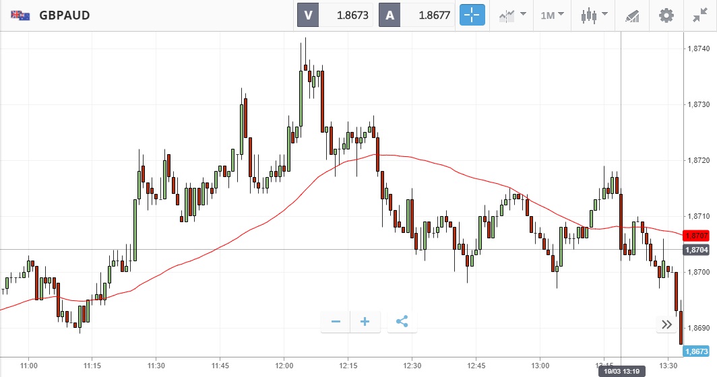Image resolution: width=717 pixels, height=377 pixels.
Task: Open the compare/indicators chart dropdown
Action: point(511,15)
